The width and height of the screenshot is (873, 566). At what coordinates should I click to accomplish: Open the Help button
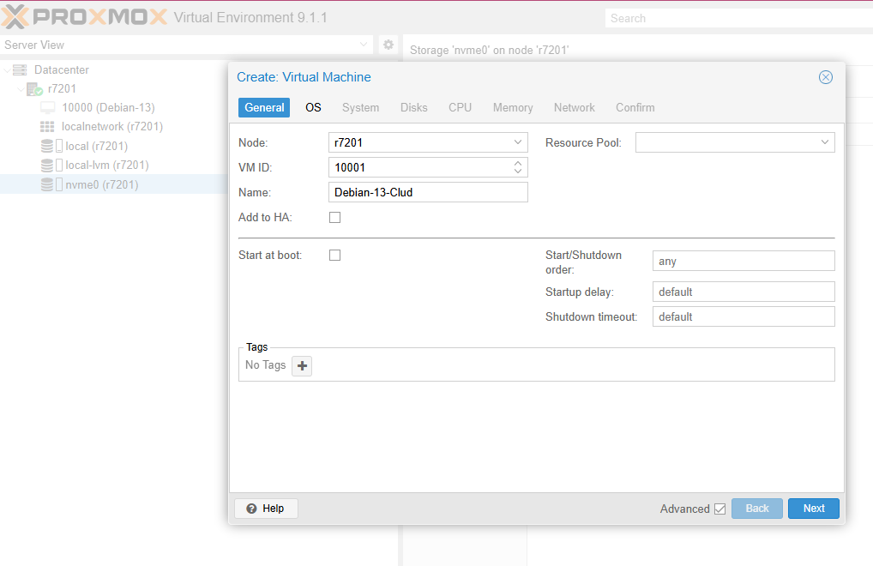tap(266, 509)
